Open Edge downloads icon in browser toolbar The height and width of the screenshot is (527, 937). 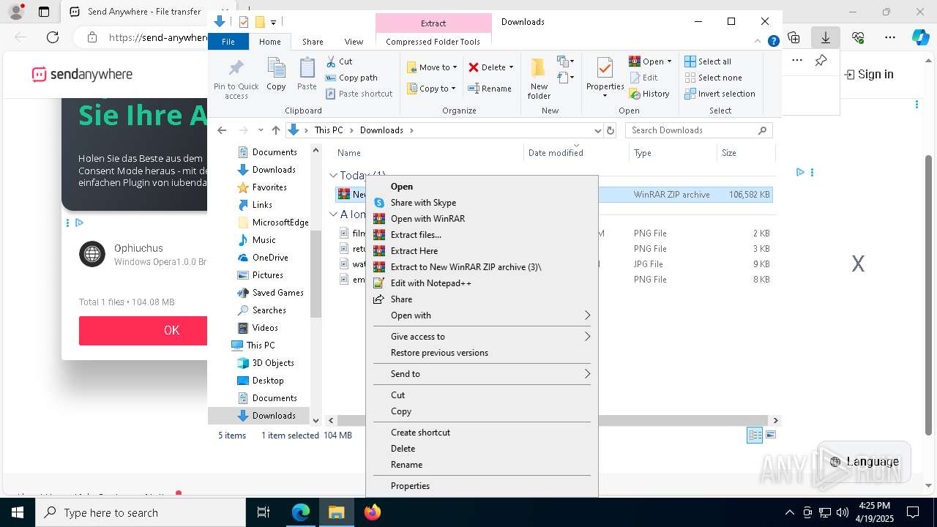pyautogui.click(x=826, y=37)
